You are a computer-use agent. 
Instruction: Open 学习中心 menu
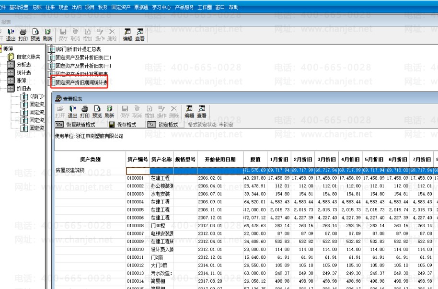(x=161, y=7)
